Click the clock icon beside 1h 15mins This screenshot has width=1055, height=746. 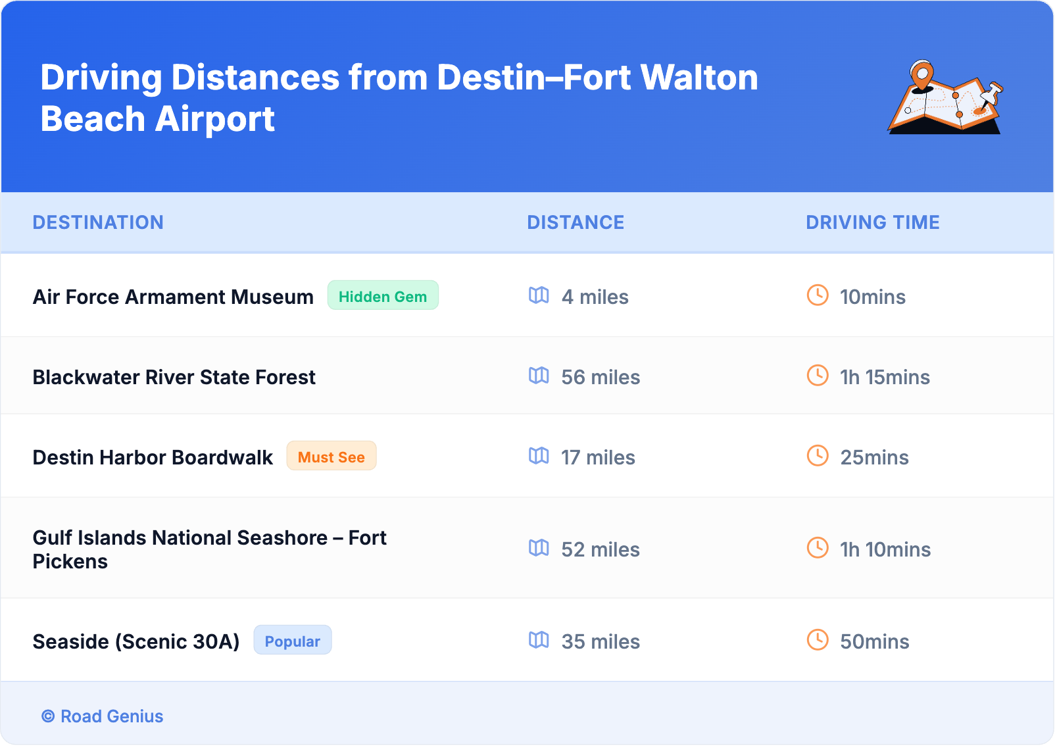click(x=818, y=376)
